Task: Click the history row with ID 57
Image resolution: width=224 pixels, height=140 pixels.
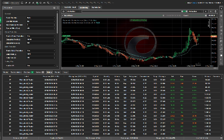Action: pos(112,80)
